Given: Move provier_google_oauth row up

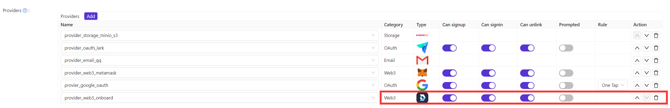Looking at the screenshot, I should tap(637, 85).
